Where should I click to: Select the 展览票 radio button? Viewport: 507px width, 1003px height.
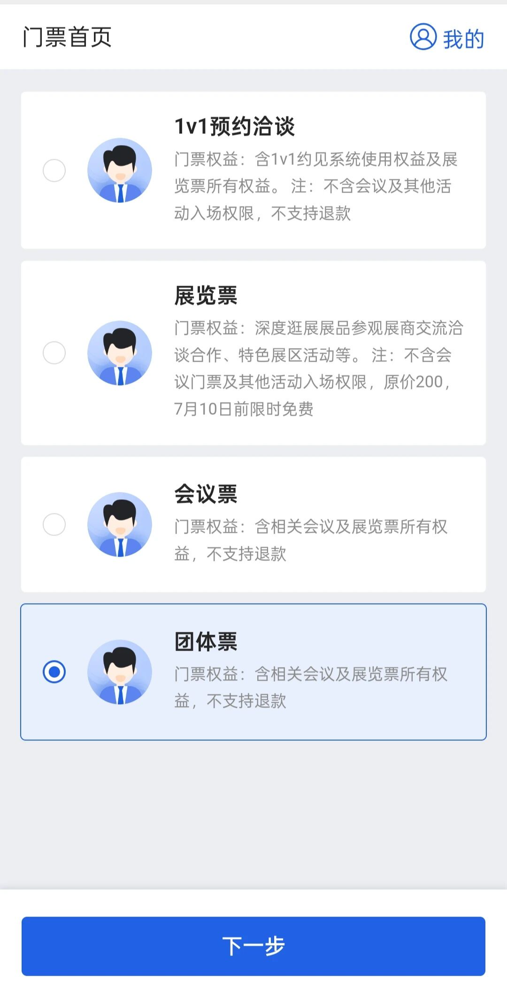(x=54, y=353)
